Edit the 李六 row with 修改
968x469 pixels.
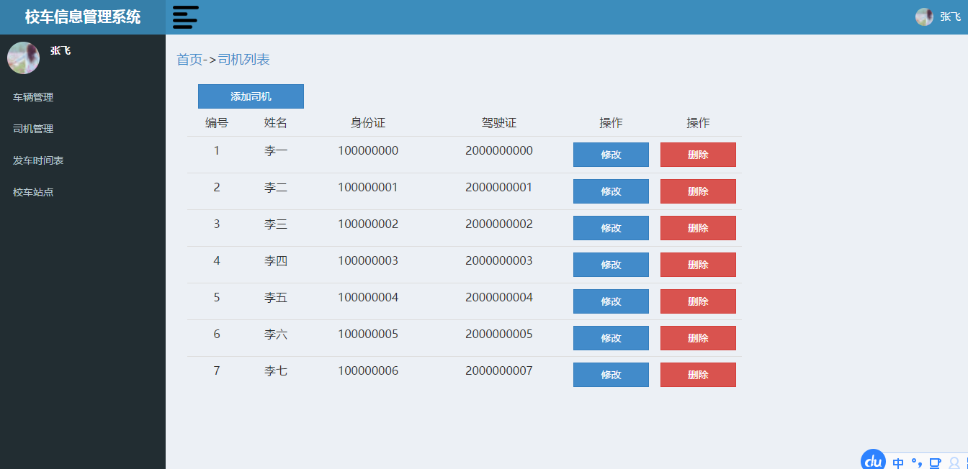611,338
